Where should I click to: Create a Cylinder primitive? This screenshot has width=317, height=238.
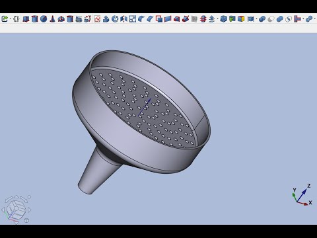pos(34,19)
